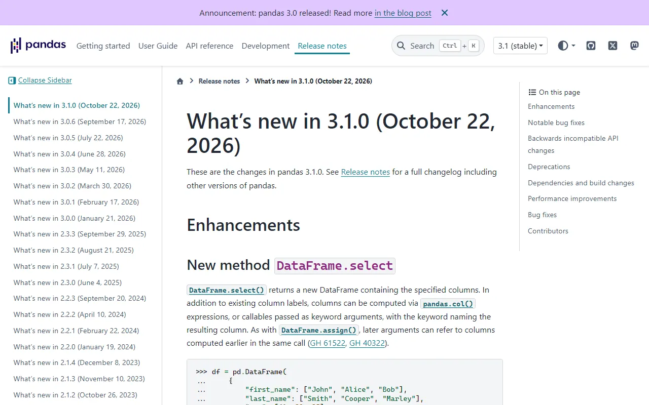Open the GH 40322 issue link
Screen dimensions: 649x405
(367, 343)
